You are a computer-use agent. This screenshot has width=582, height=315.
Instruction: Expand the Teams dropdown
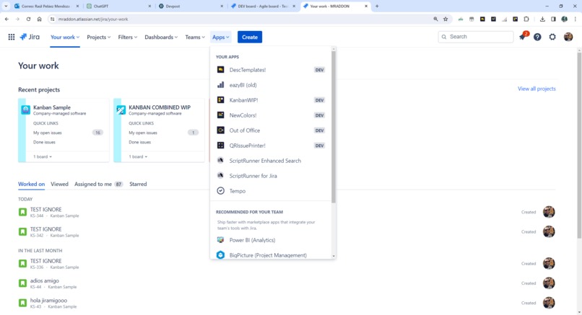(195, 37)
